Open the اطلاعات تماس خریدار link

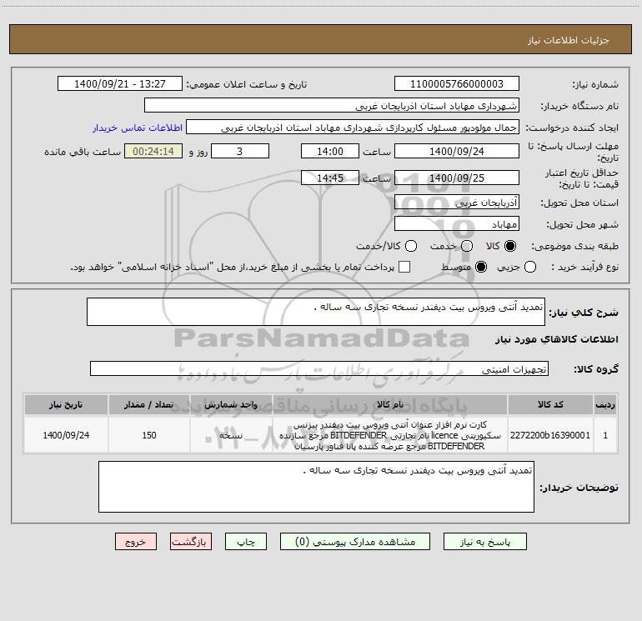138,128
